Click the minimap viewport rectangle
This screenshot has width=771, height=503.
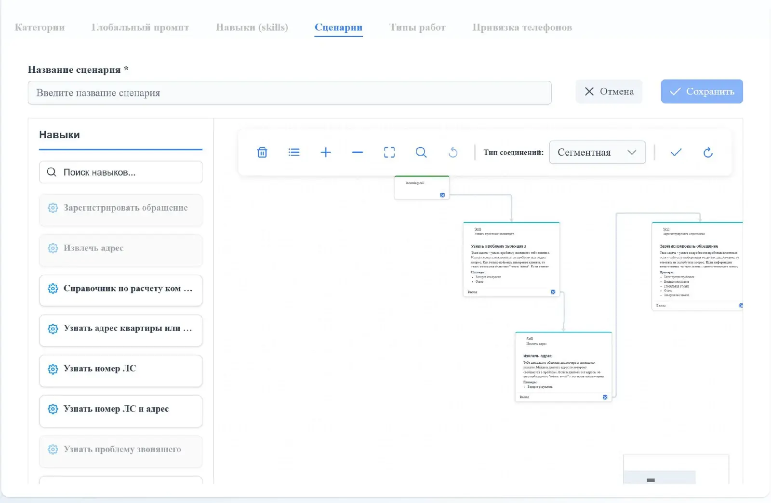click(659, 477)
